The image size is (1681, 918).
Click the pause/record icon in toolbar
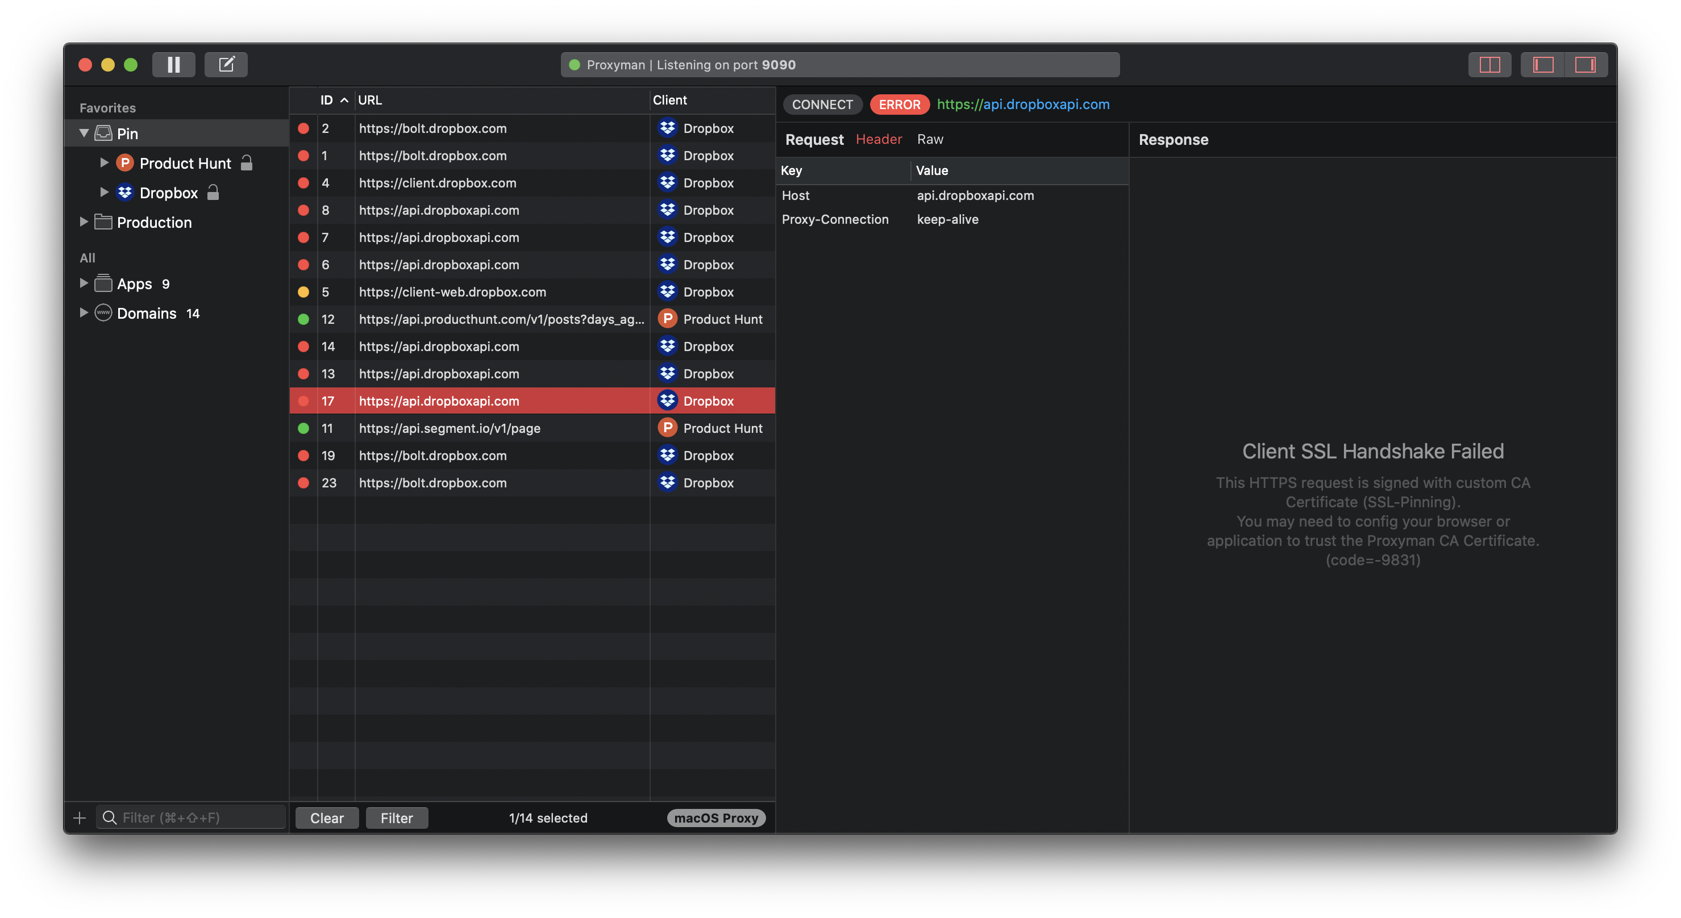click(173, 63)
